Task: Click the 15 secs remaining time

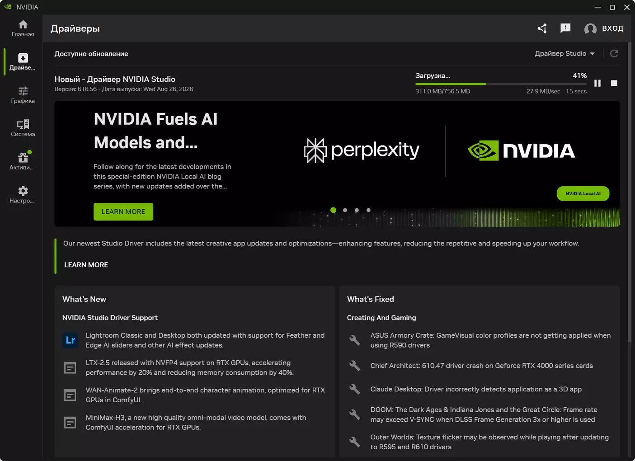Action: (577, 91)
